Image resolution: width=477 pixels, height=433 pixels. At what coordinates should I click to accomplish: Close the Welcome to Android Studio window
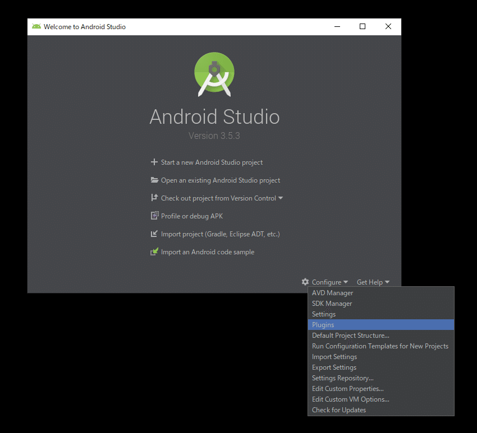coord(388,26)
